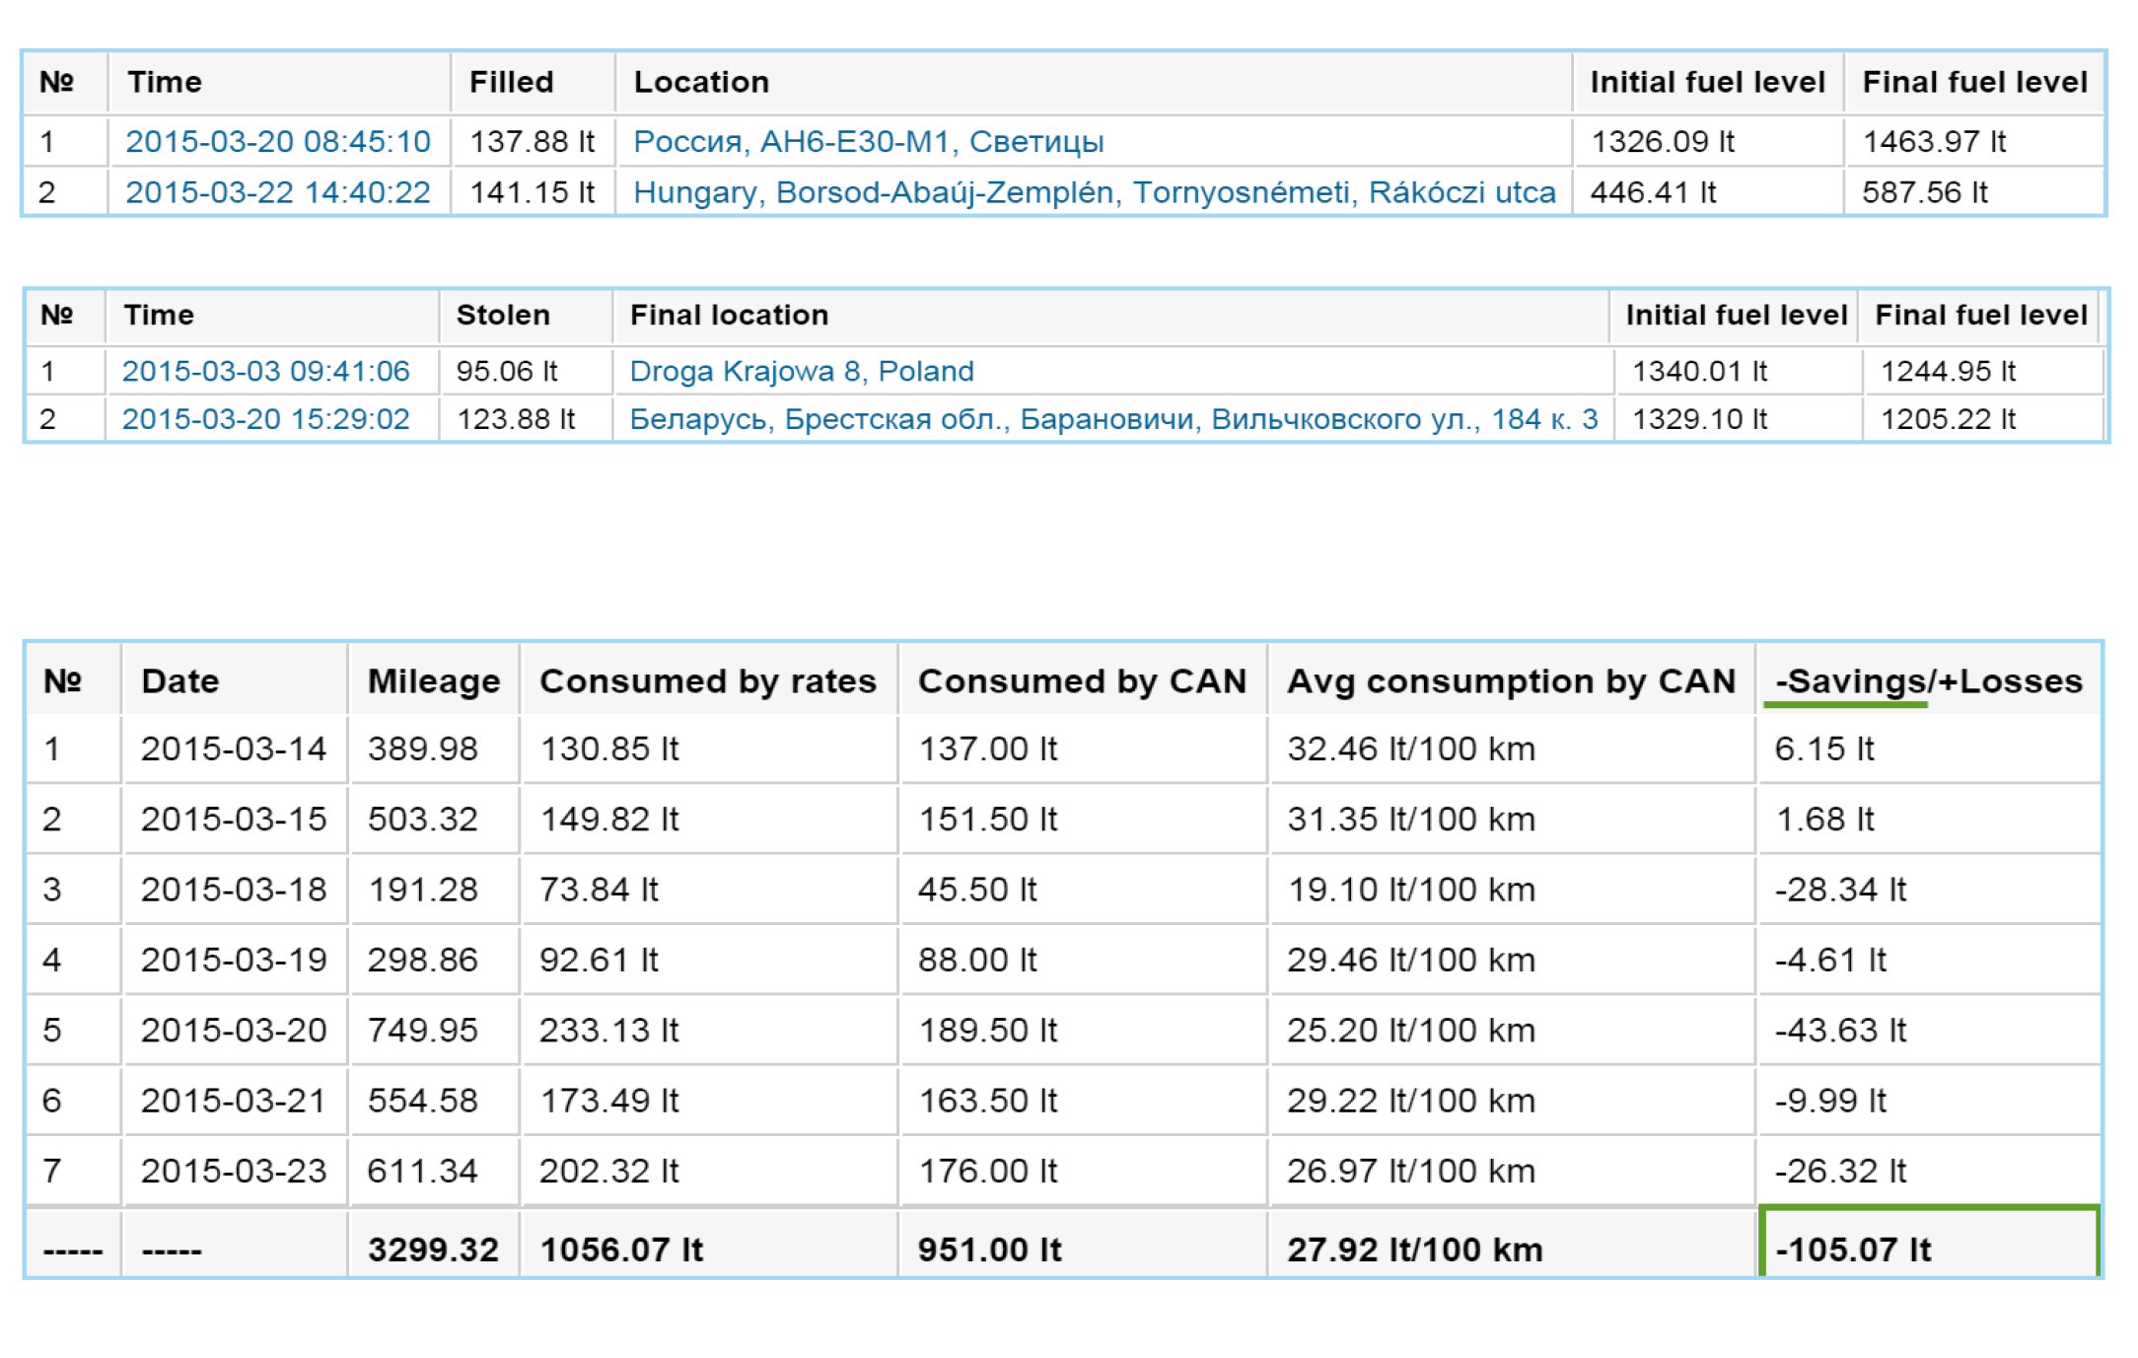
Task: Open the 2015-03-03 09:41:06 theft time link
Action: [265, 372]
